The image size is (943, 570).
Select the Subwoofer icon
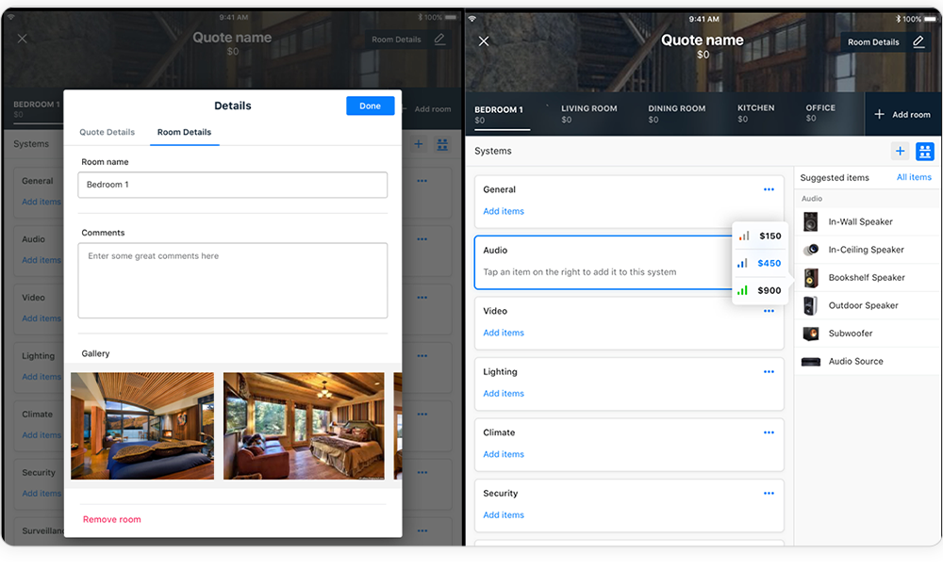(811, 334)
